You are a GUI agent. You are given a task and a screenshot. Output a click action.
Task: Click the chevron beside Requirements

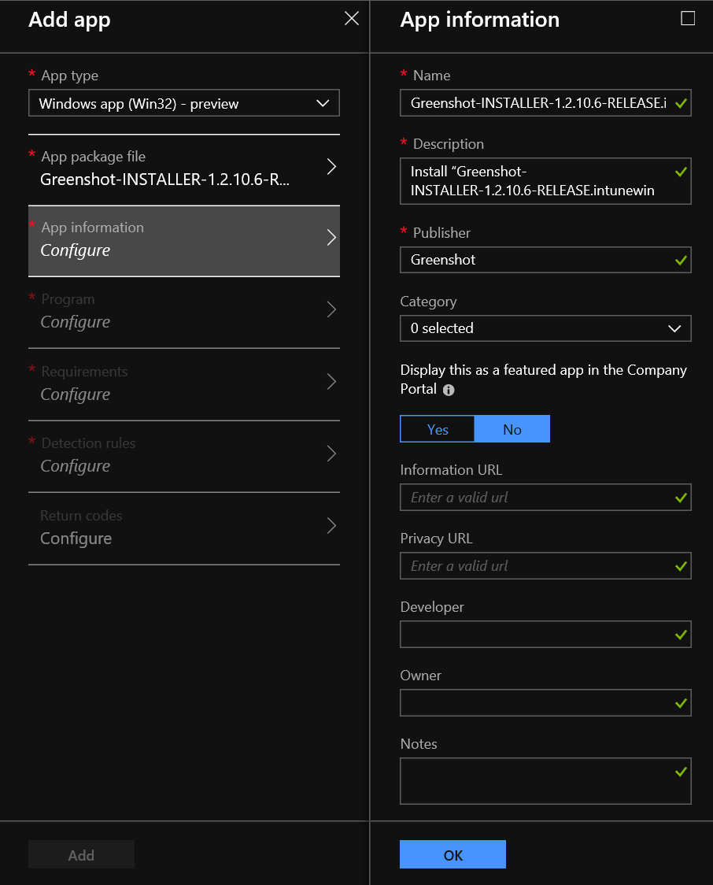(x=331, y=382)
